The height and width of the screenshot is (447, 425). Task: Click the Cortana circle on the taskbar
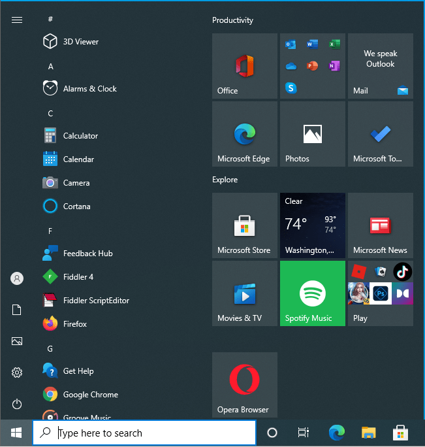tap(272, 433)
